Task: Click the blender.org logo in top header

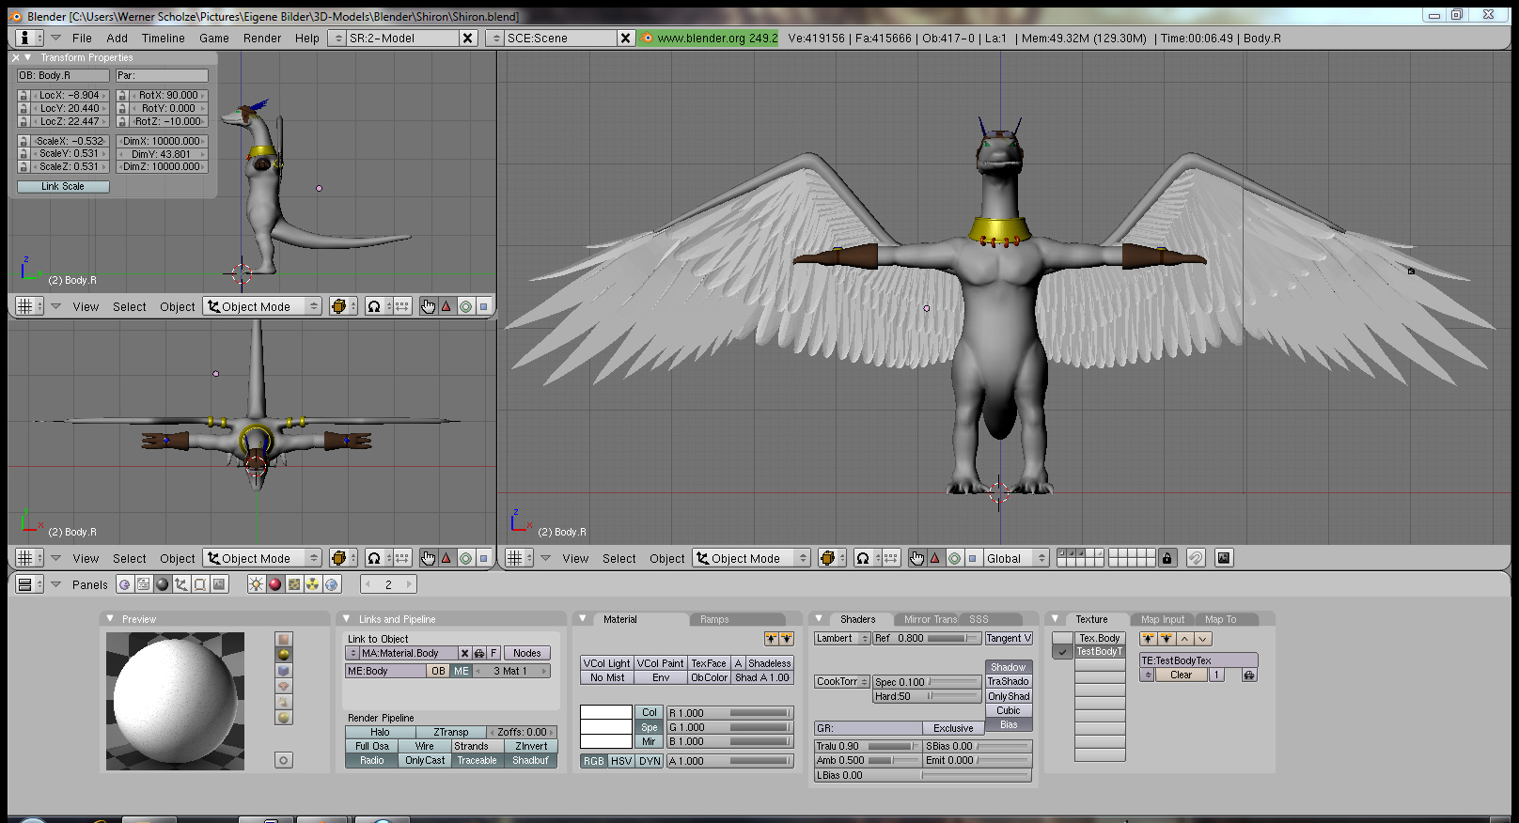Action: tap(647, 39)
